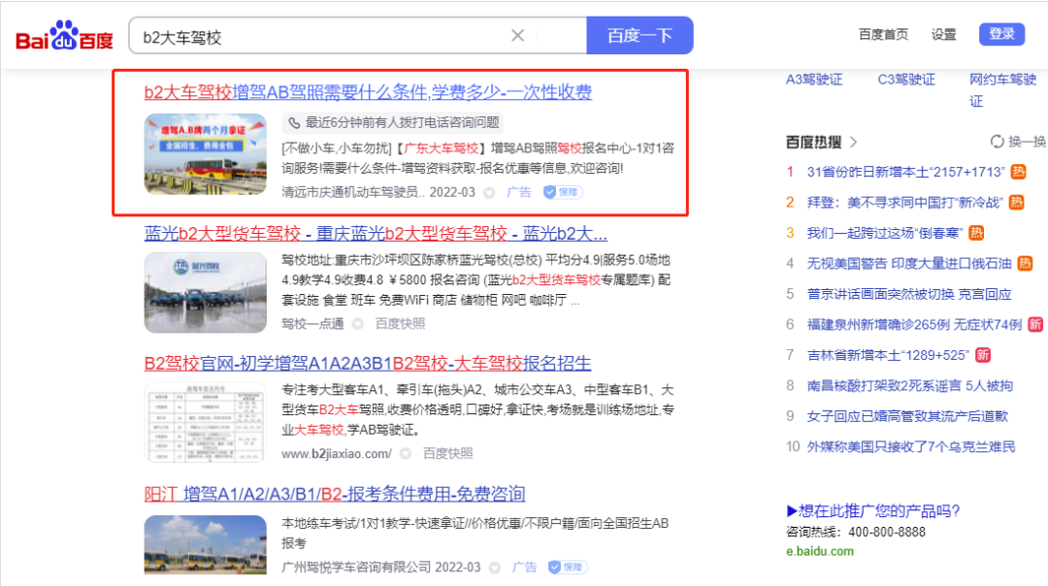
Task: Open result b2大车驾校增驾AB驾照需要什么条件
Action: [x=368, y=91]
